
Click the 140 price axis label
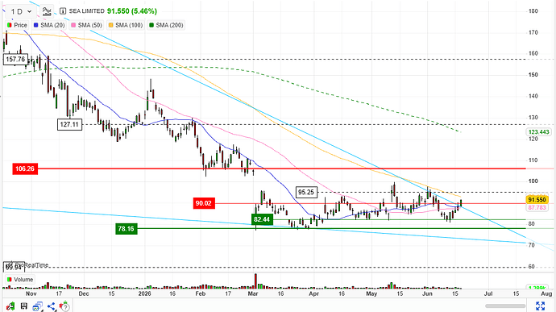533,96
